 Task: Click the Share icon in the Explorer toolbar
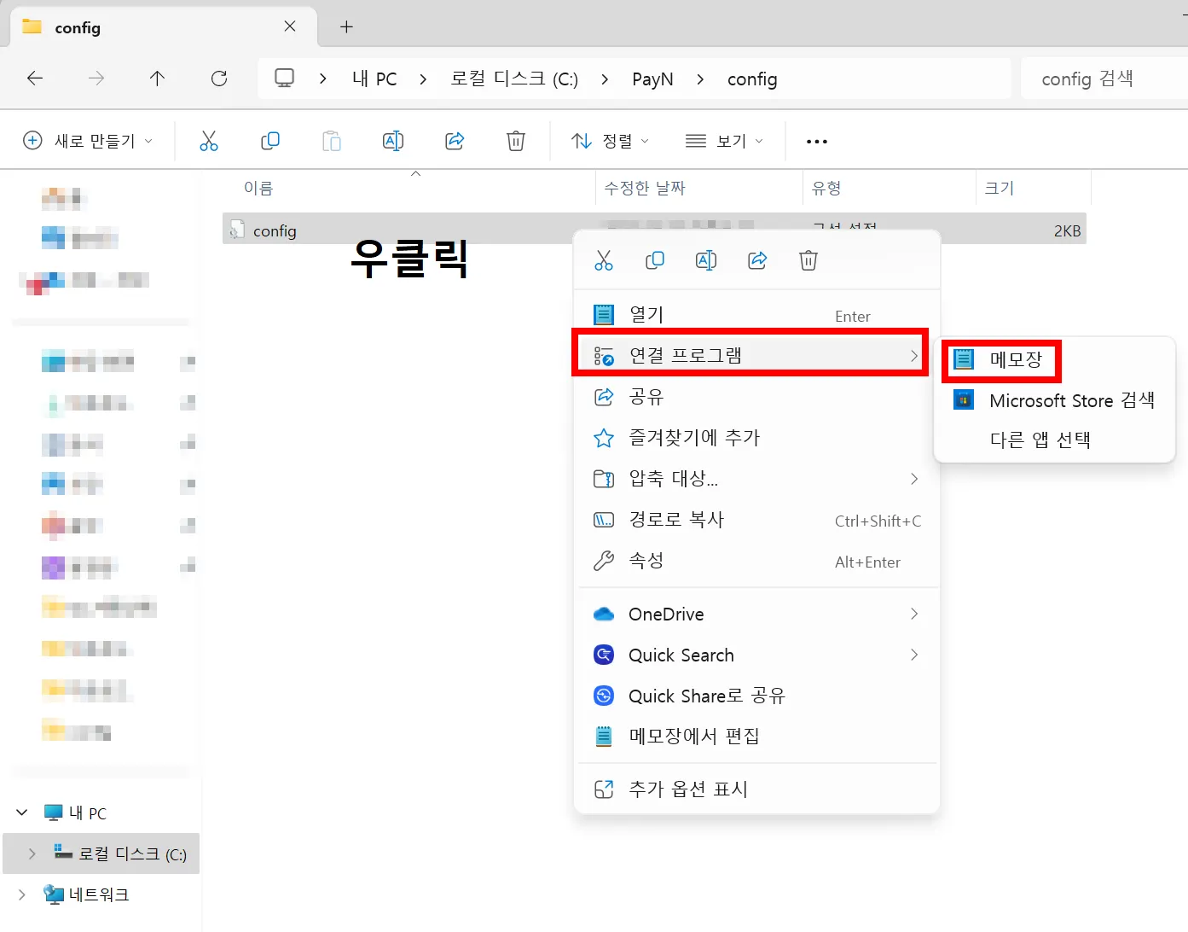coord(455,141)
